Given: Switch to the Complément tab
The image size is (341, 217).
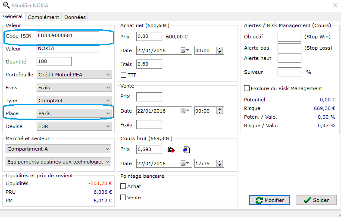Looking at the screenshot, I should (44, 17).
